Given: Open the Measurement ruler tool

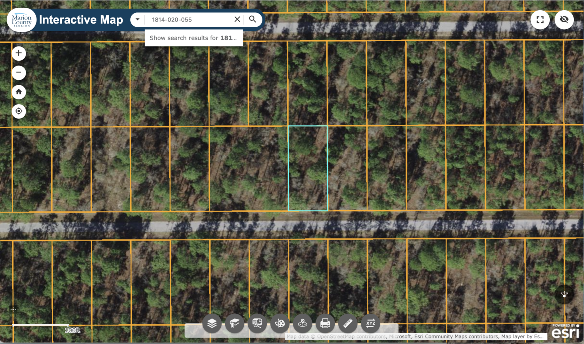Looking at the screenshot, I should pyautogui.click(x=348, y=324).
